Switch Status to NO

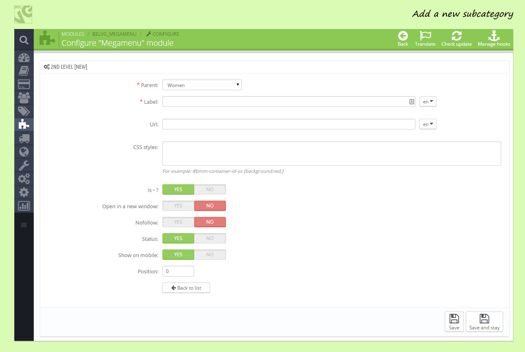tap(210, 238)
